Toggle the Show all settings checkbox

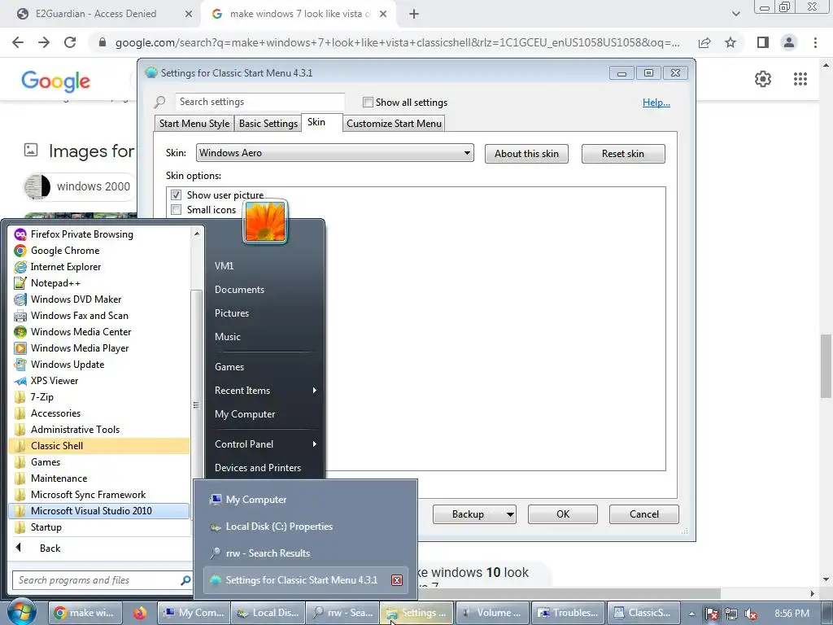pos(368,102)
